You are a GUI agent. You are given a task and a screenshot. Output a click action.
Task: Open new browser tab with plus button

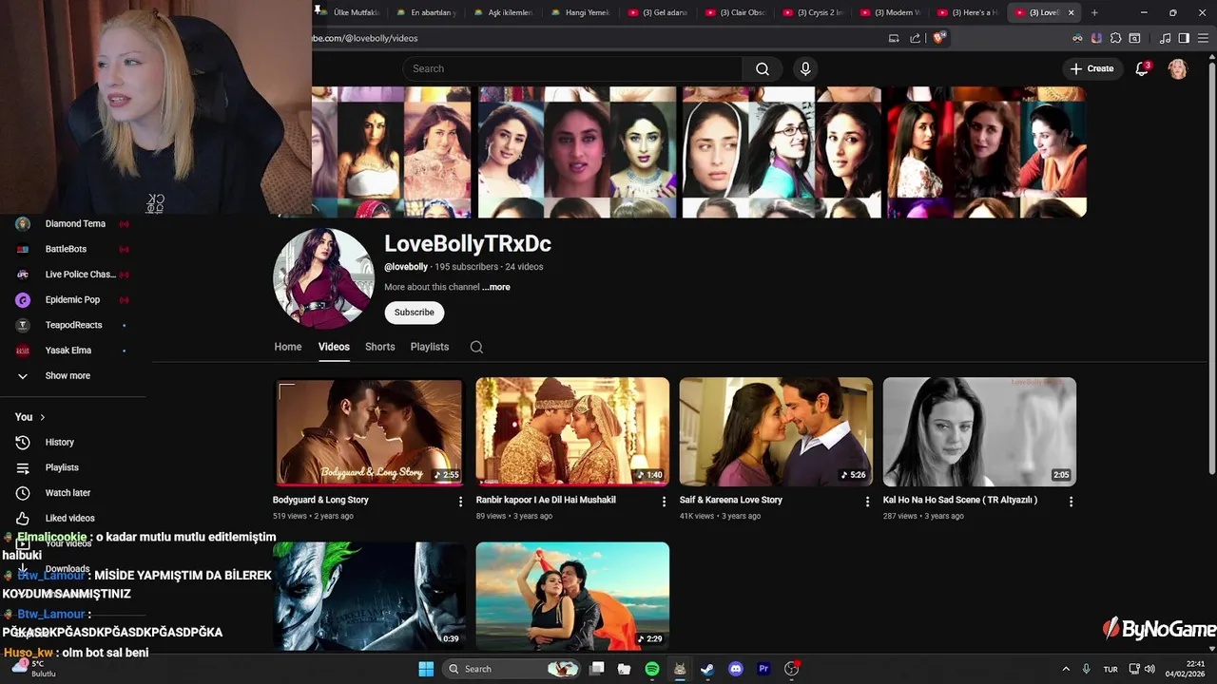[1094, 12]
